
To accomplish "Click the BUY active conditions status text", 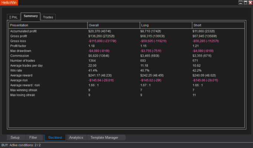I will click(21, 145).
